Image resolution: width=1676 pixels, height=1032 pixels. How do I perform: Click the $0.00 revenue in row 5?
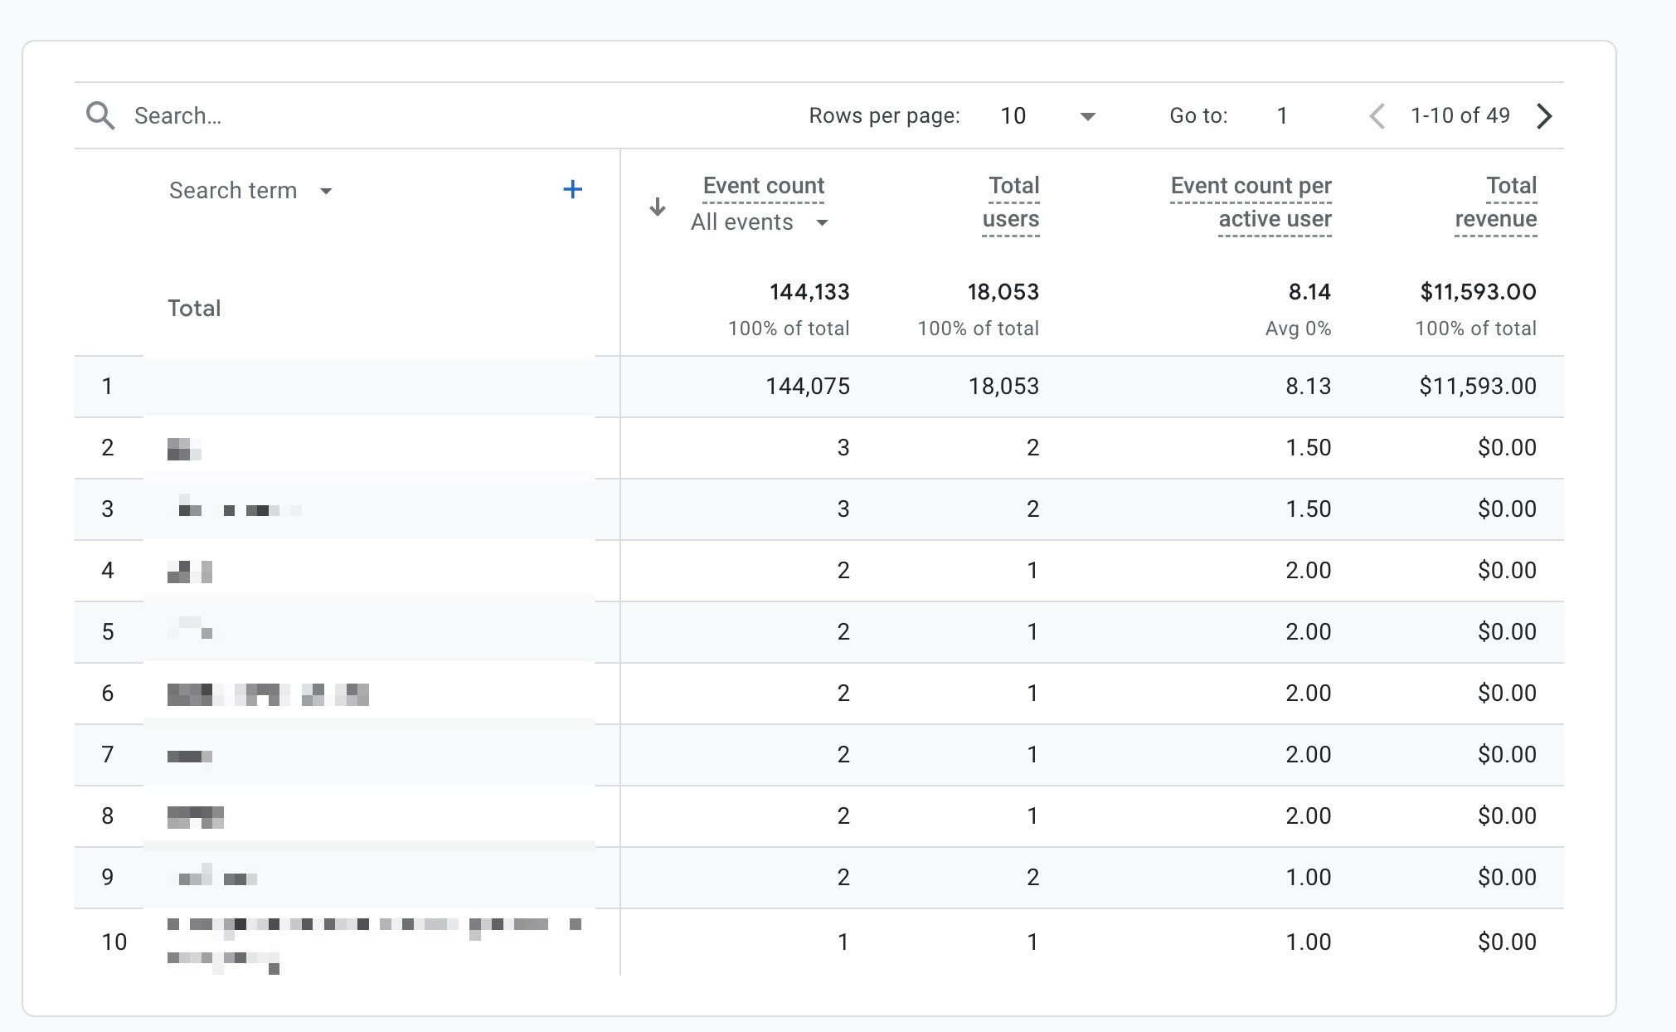[x=1507, y=632]
